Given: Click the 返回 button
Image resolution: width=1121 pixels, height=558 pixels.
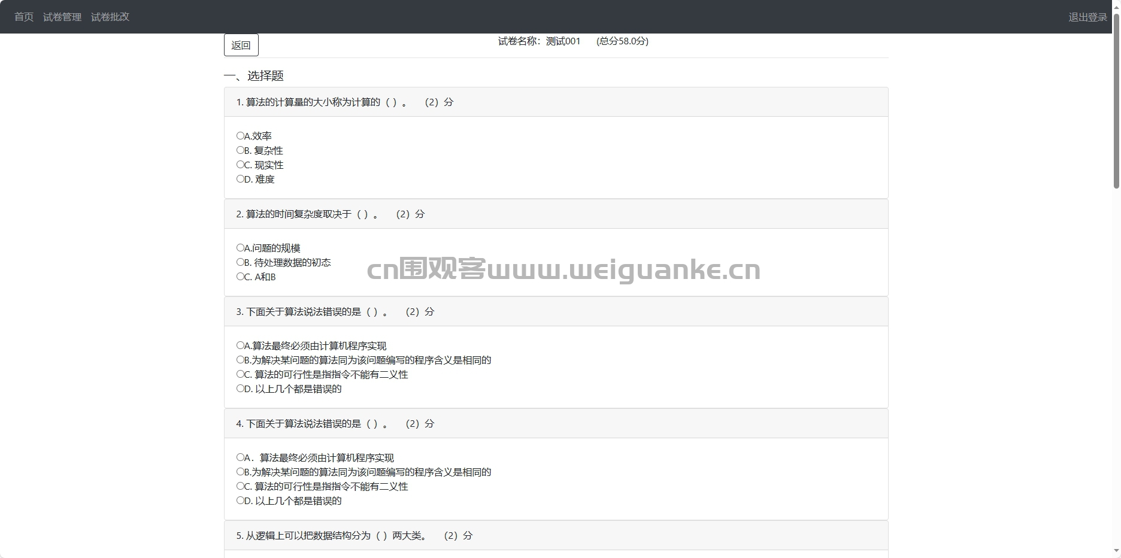Looking at the screenshot, I should coord(241,45).
